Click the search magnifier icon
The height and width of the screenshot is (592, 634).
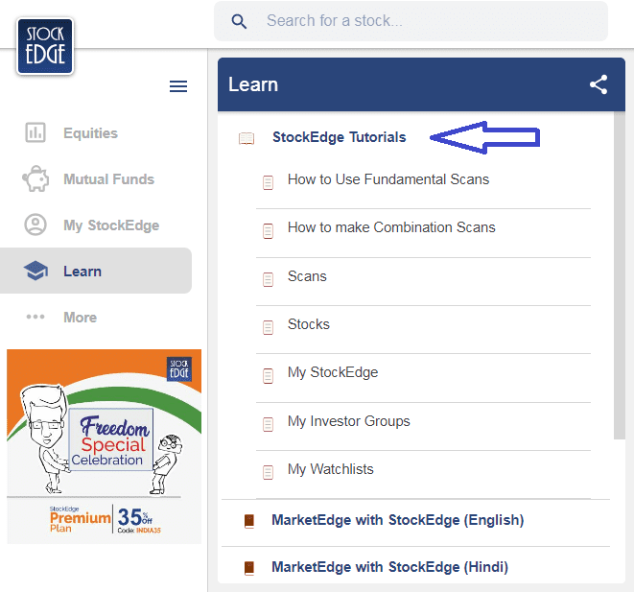click(239, 21)
